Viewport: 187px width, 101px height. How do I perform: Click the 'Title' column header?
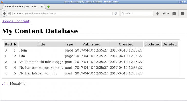[x=41, y=44]
